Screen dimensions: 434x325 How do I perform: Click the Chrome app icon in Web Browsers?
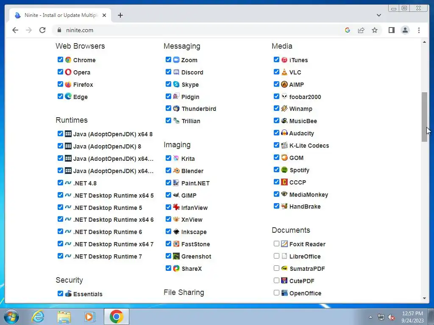tap(68, 60)
